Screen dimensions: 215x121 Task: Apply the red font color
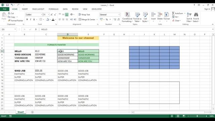click(x=53, y=19)
